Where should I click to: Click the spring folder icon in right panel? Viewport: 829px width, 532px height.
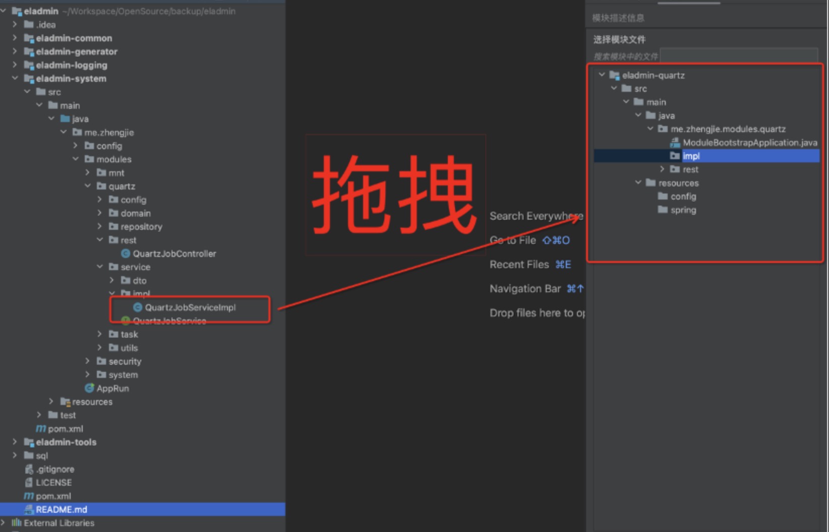click(x=663, y=210)
